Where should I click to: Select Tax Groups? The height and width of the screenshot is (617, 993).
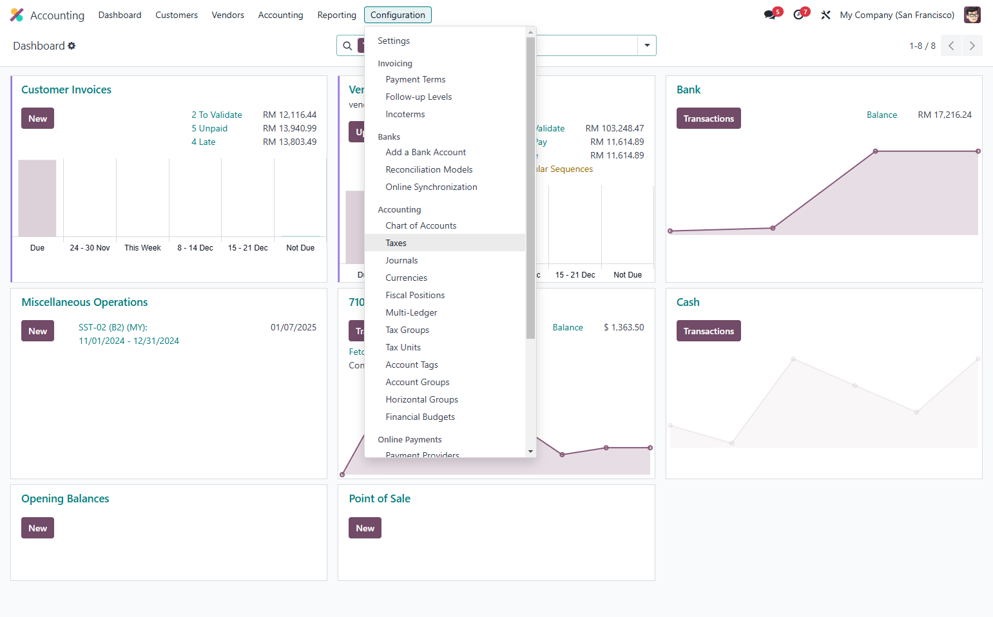pos(445,330)
